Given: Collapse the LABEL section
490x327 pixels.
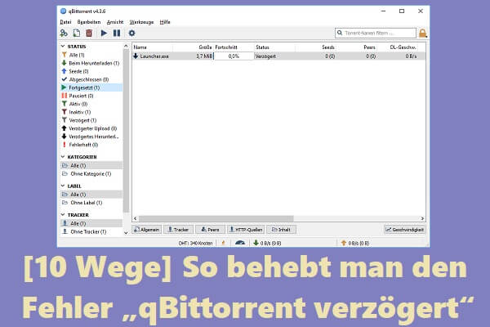Looking at the screenshot, I should click(x=63, y=186).
